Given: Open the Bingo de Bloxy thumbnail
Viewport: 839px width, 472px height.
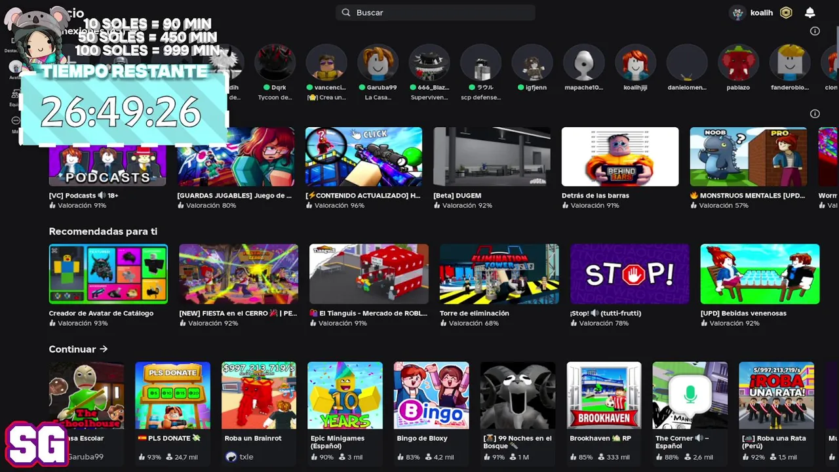Looking at the screenshot, I should click(x=431, y=395).
